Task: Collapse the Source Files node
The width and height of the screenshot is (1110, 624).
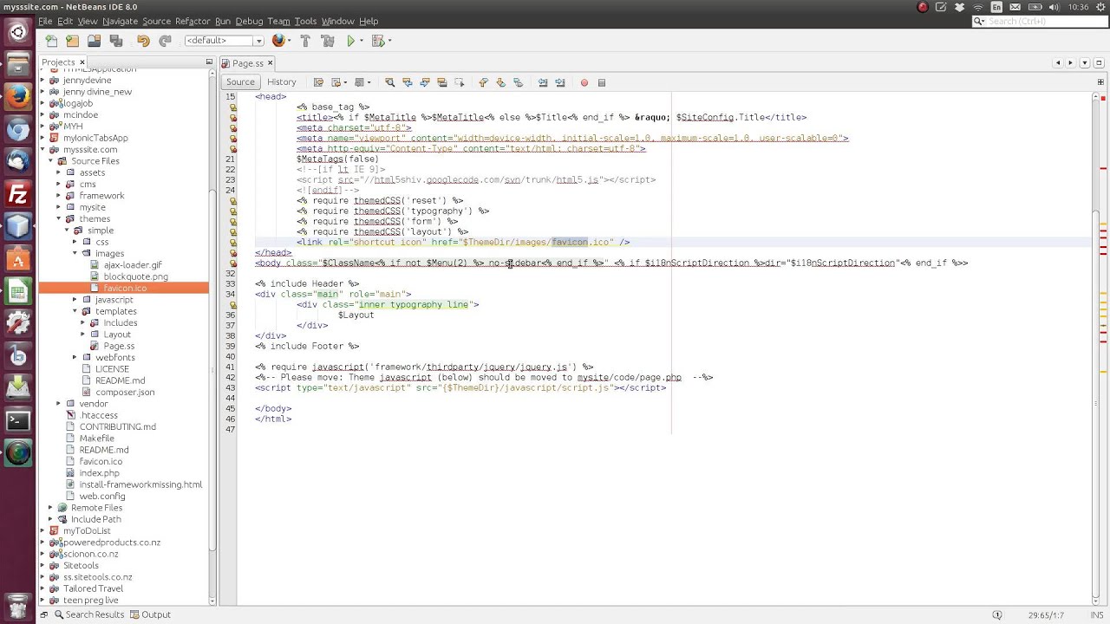Action: pyautogui.click(x=50, y=161)
